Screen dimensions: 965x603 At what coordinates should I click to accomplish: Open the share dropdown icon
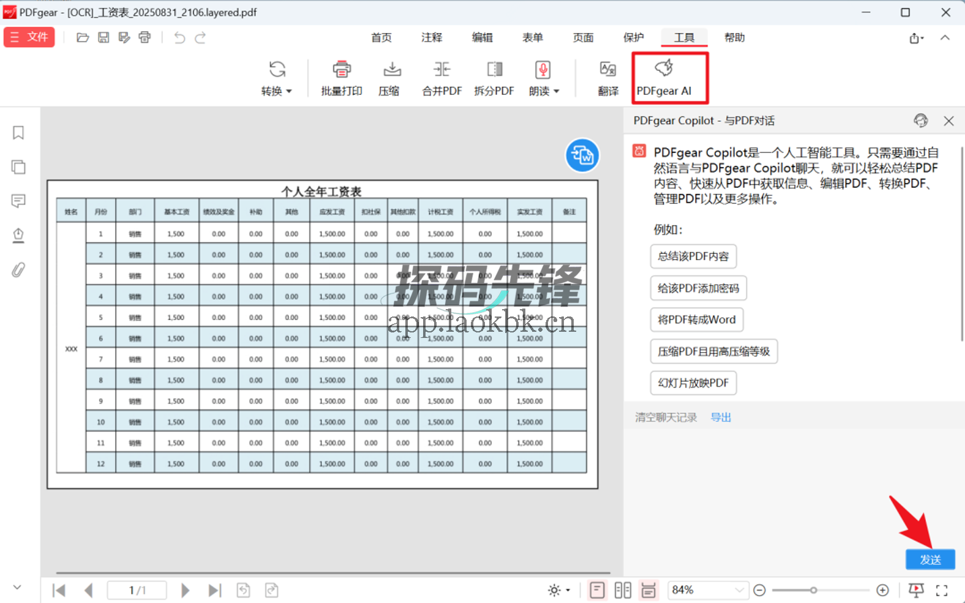[x=917, y=39]
